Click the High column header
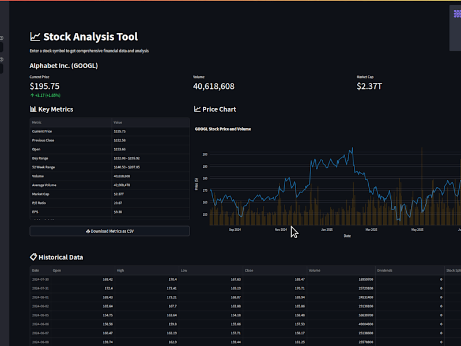461x346 pixels. click(147, 270)
